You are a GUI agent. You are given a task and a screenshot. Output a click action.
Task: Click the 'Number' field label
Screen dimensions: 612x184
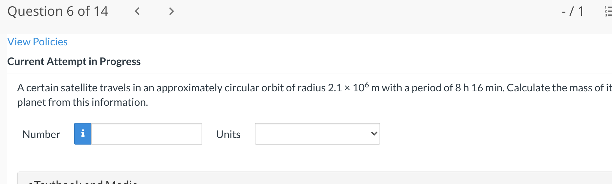click(x=41, y=134)
